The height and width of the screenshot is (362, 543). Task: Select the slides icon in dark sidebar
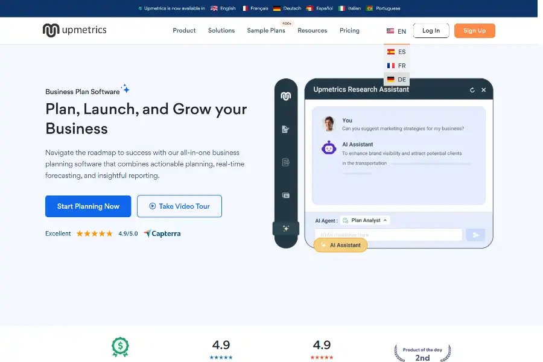286,195
